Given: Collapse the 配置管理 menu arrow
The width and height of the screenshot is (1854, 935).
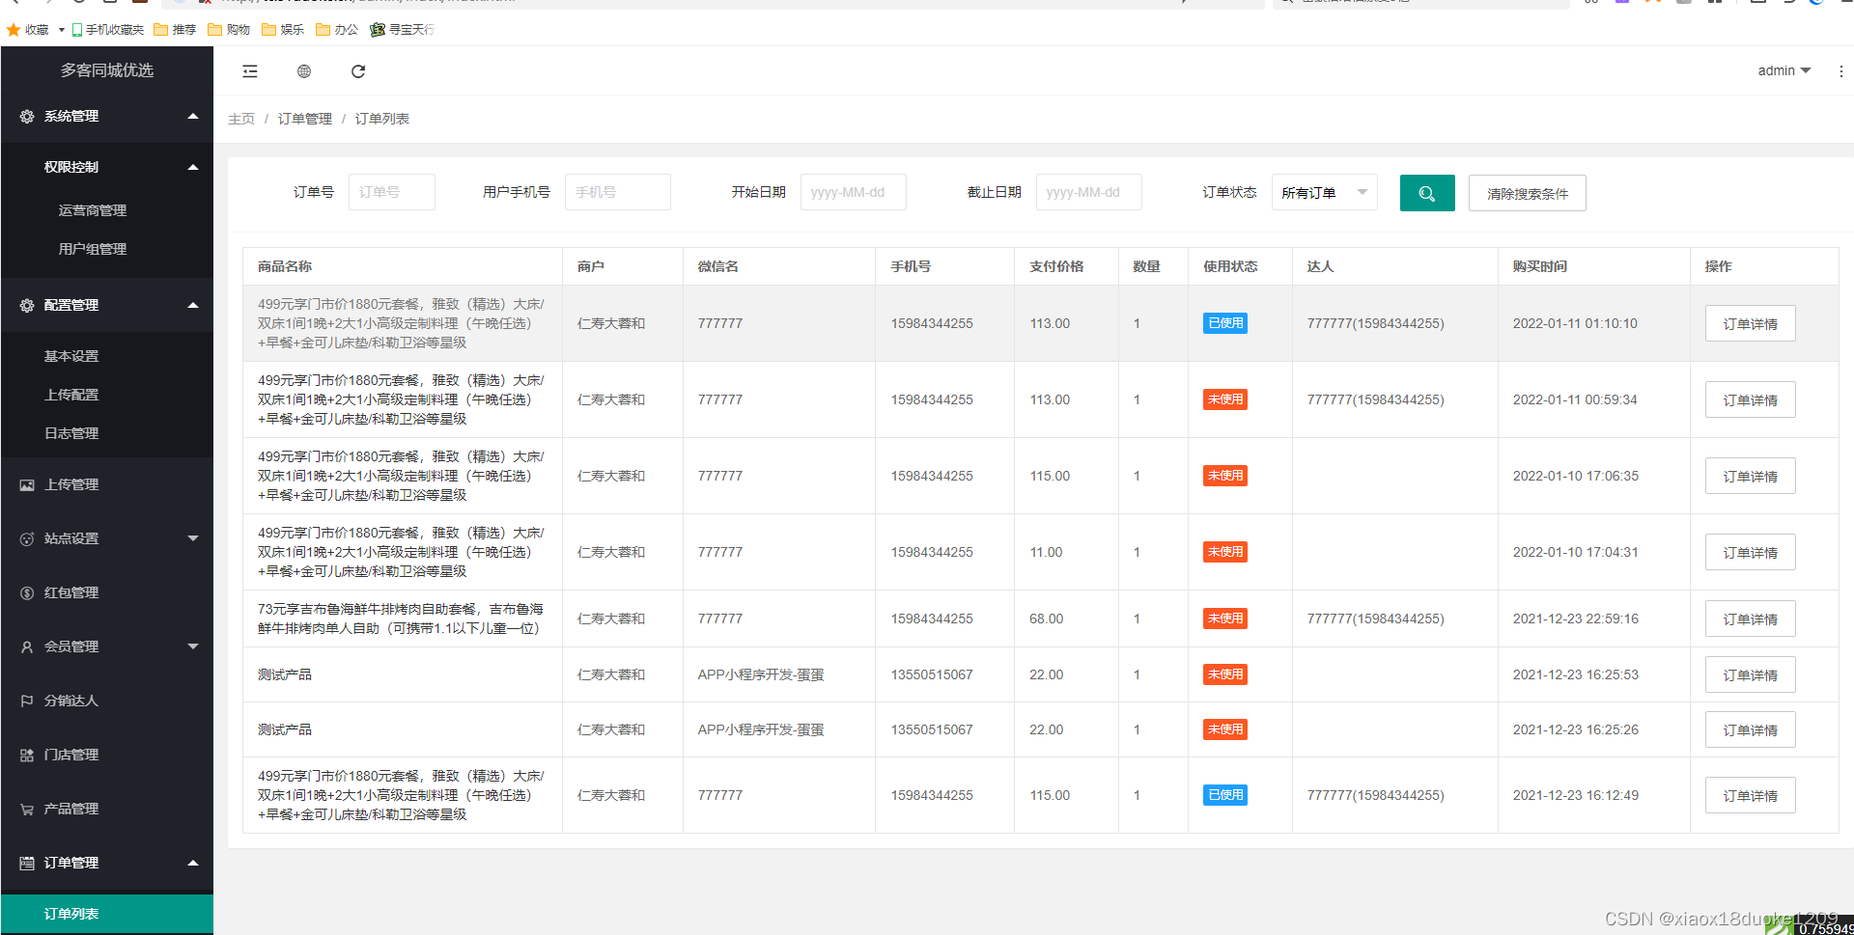Looking at the screenshot, I should tap(193, 305).
